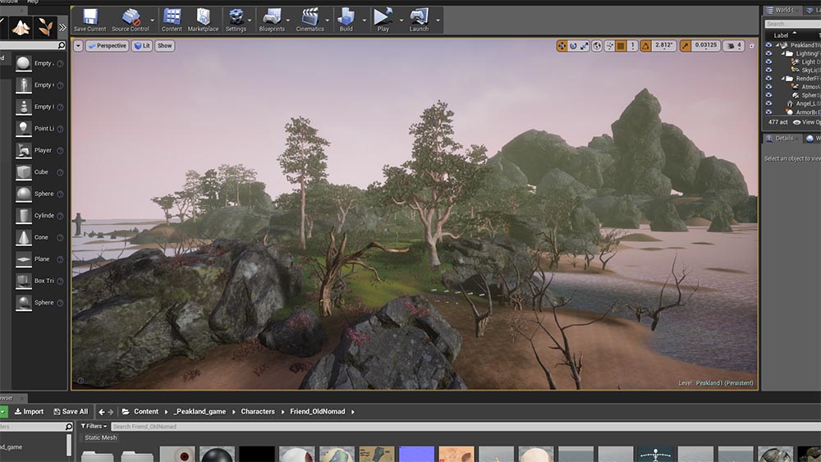Click the Save Current toolbar icon

[x=89, y=20]
